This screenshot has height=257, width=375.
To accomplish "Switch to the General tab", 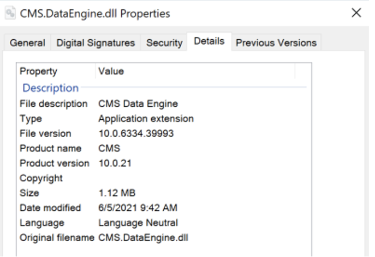I will pos(27,42).
